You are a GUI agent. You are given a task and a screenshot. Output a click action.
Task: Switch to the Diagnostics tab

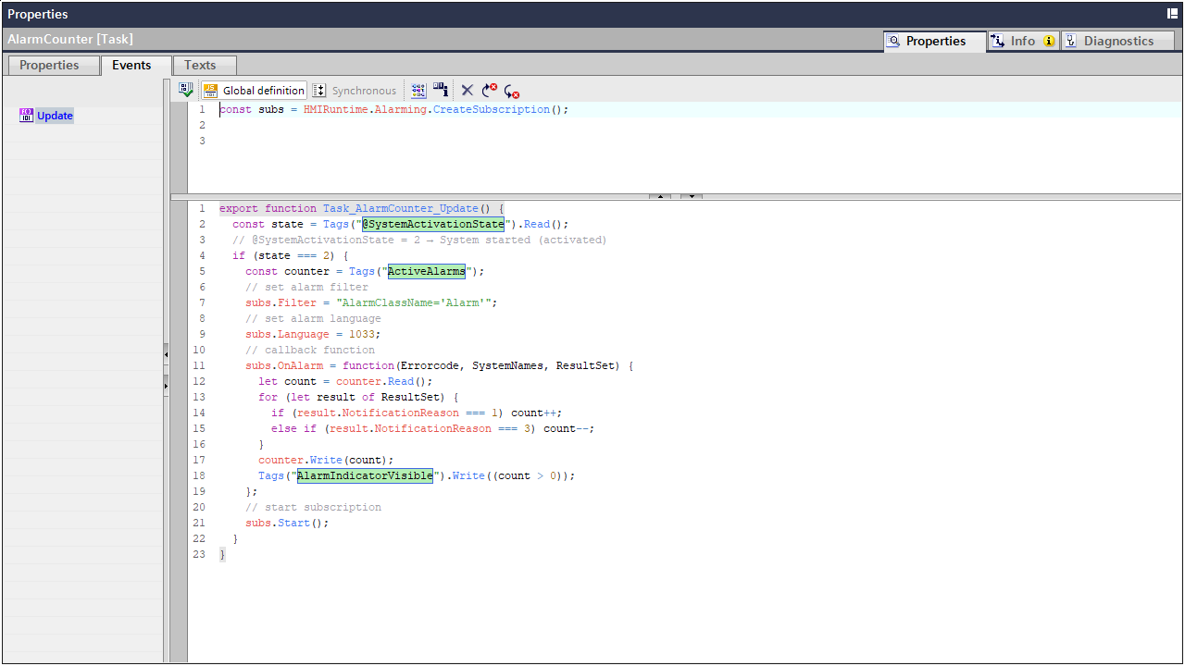click(1117, 41)
